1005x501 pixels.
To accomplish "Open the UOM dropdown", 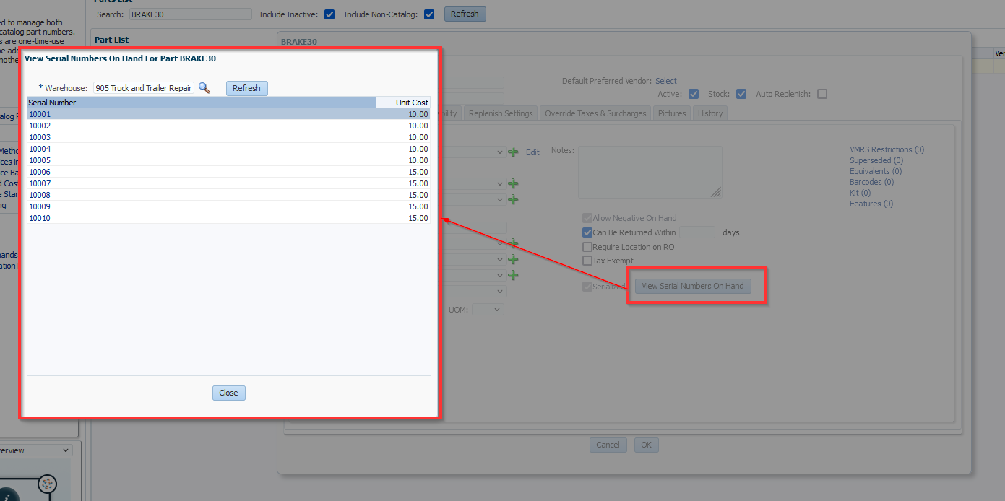I will (x=488, y=310).
